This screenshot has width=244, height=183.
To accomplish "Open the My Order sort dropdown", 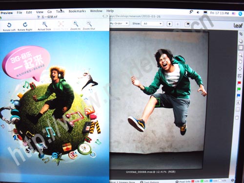I will click(x=120, y=23).
